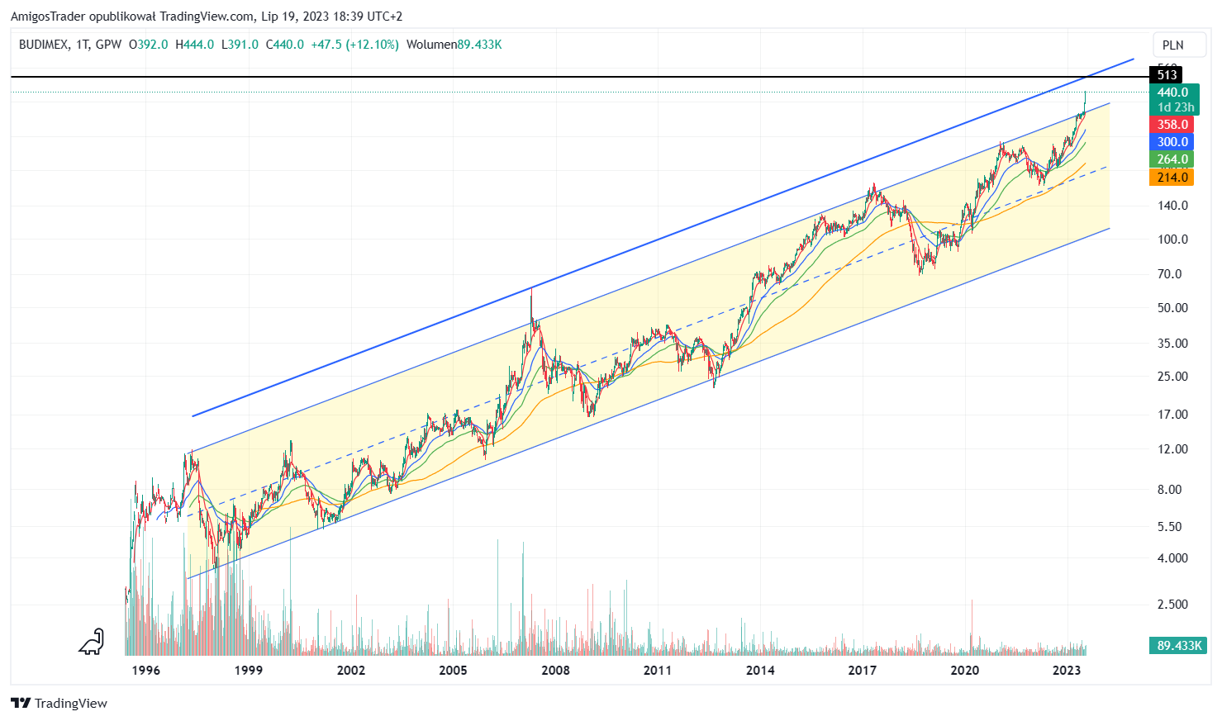Viewport: 1222px width, 721px height.
Task: Click the 2017 label on time axis
Action: (x=863, y=670)
